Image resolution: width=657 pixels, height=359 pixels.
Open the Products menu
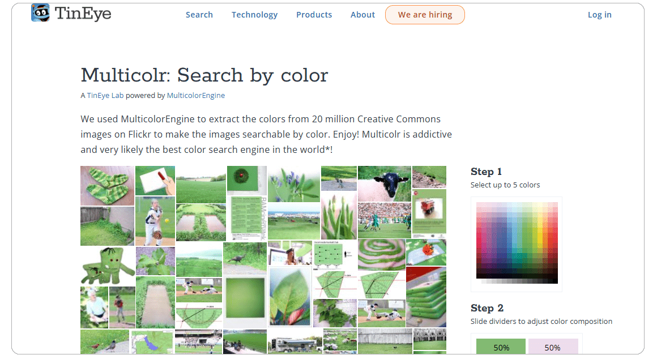pyautogui.click(x=314, y=15)
